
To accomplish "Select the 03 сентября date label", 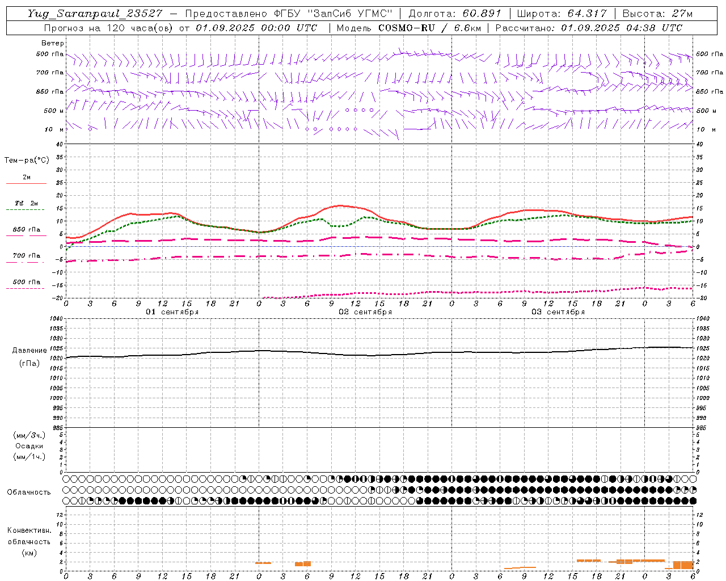I will point(558,312).
